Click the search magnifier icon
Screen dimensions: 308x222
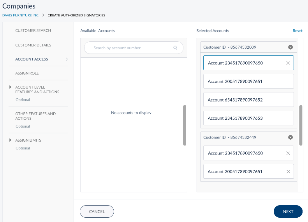(x=175, y=48)
